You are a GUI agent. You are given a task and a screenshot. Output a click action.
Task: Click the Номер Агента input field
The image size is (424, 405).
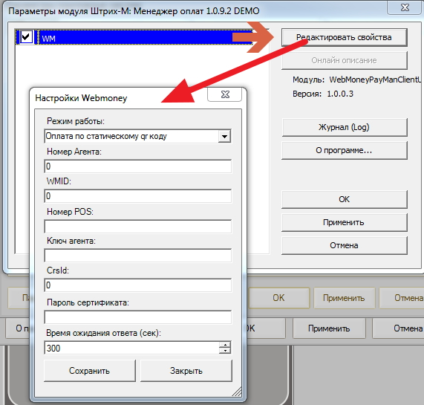(x=138, y=166)
